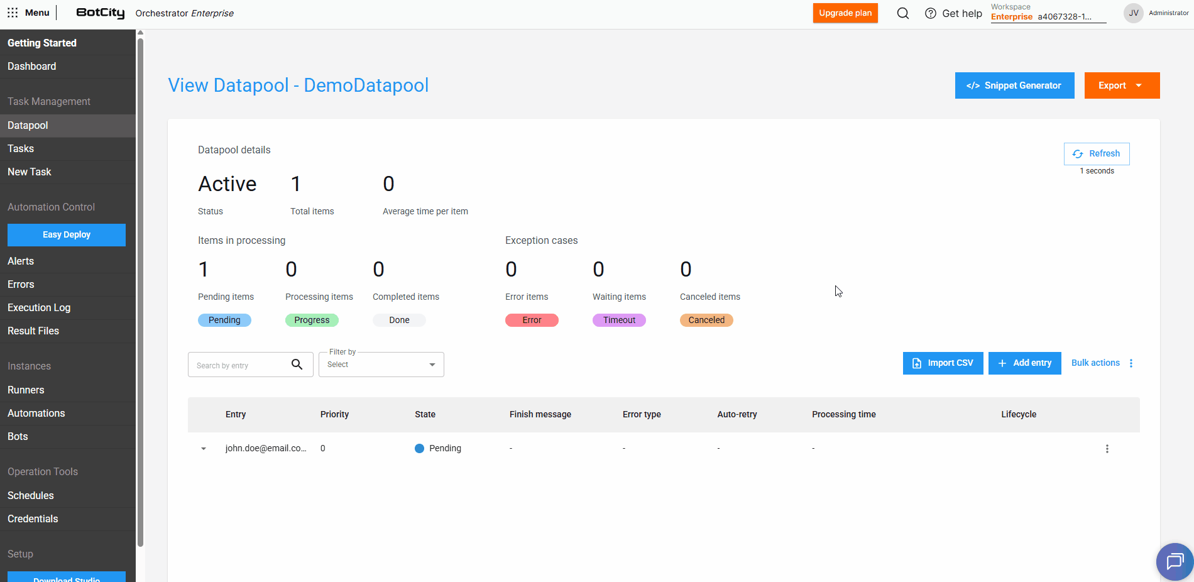Viewport: 1194px width, 582px height.
Task: Open the Filter by Select dropdown
Action: point(381,365)
